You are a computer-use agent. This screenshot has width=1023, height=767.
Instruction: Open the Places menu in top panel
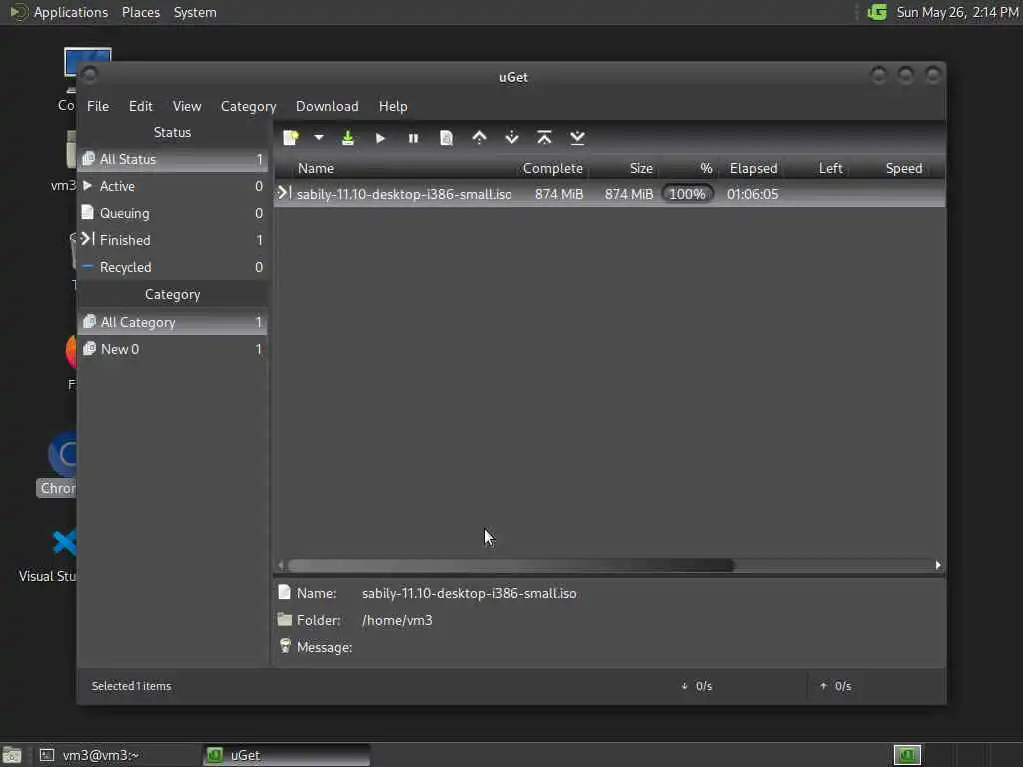[x=141, y=12]
